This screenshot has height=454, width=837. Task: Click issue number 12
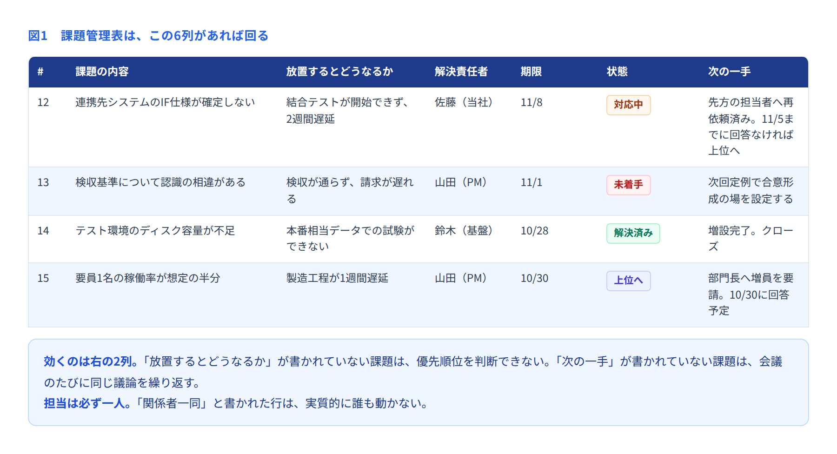tap(43, 102)
